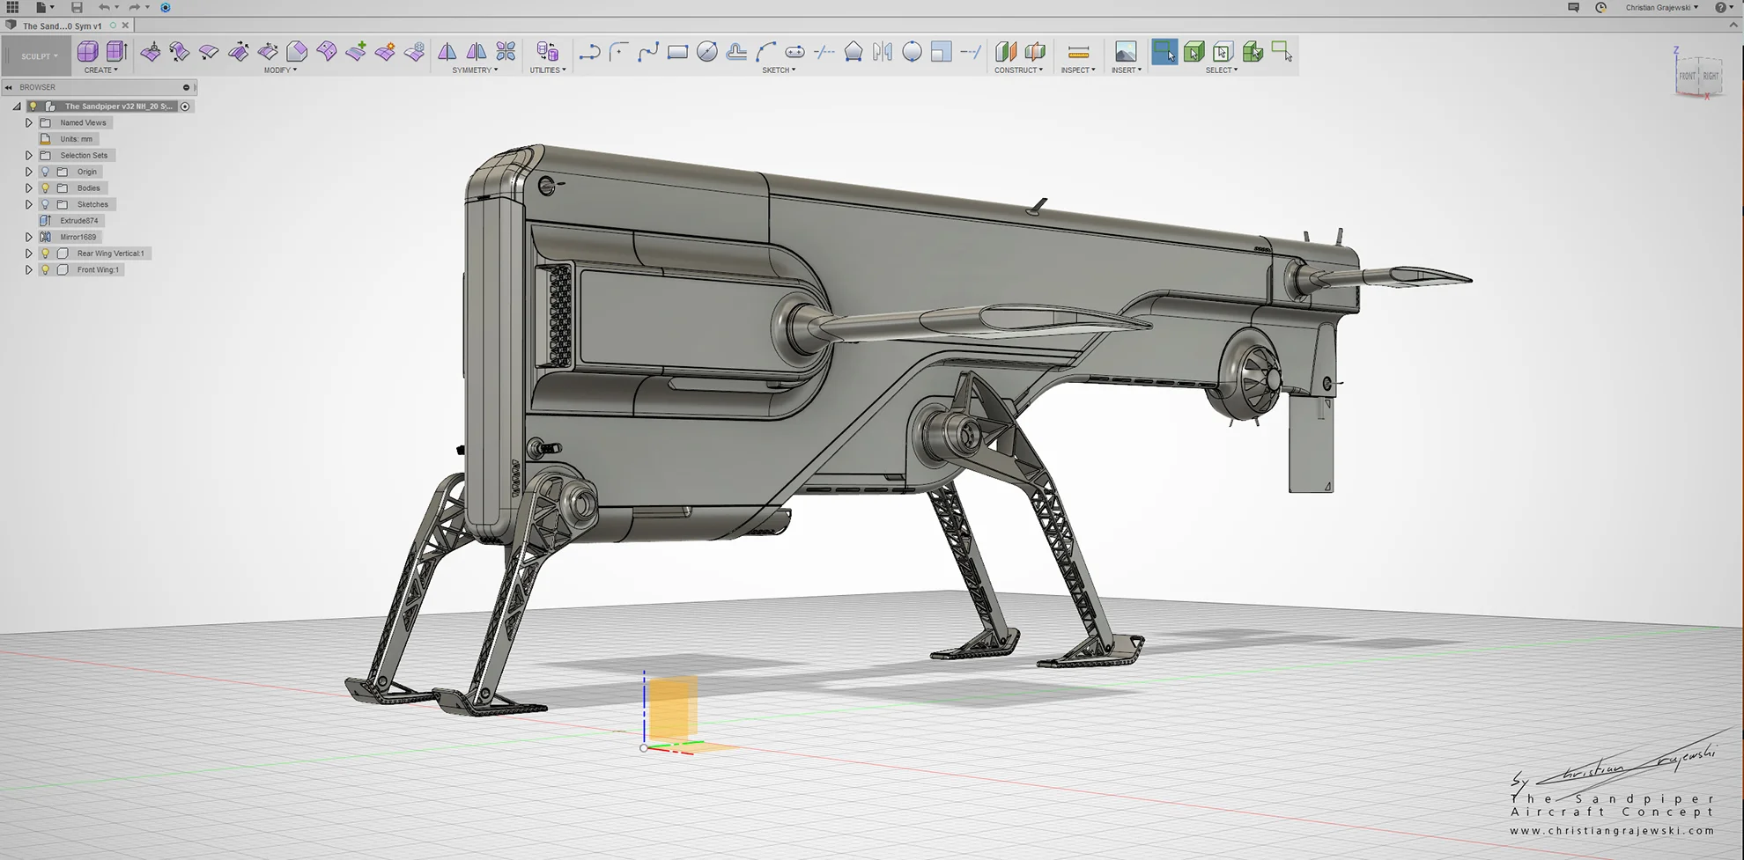Screen dimensions: 1744x860
Task: Open the MODIFY menu
Action: [280, 70]
